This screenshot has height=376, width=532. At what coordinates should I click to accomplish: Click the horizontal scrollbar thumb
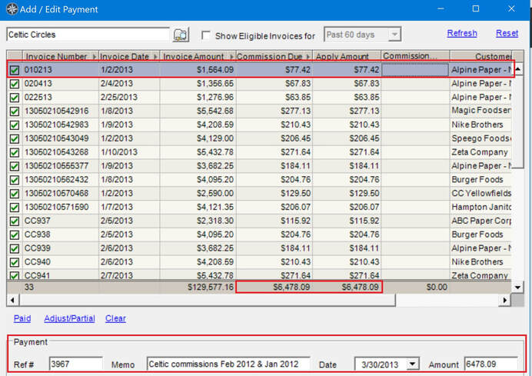208,300
